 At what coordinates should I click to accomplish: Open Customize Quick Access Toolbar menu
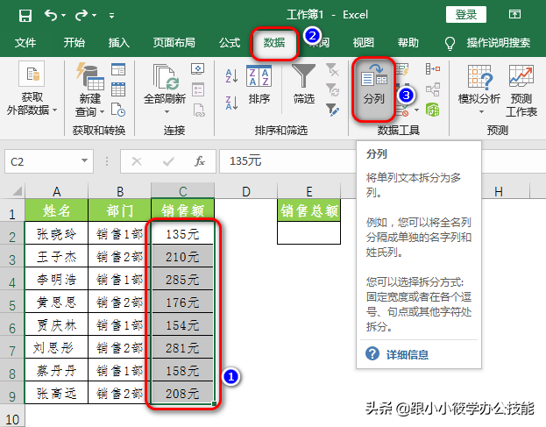[111, 15]
